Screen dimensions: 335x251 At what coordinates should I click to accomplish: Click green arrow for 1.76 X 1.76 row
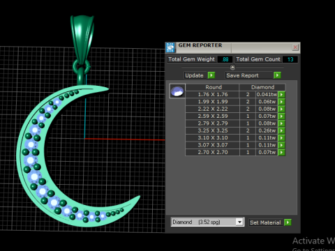click(281, 95)
